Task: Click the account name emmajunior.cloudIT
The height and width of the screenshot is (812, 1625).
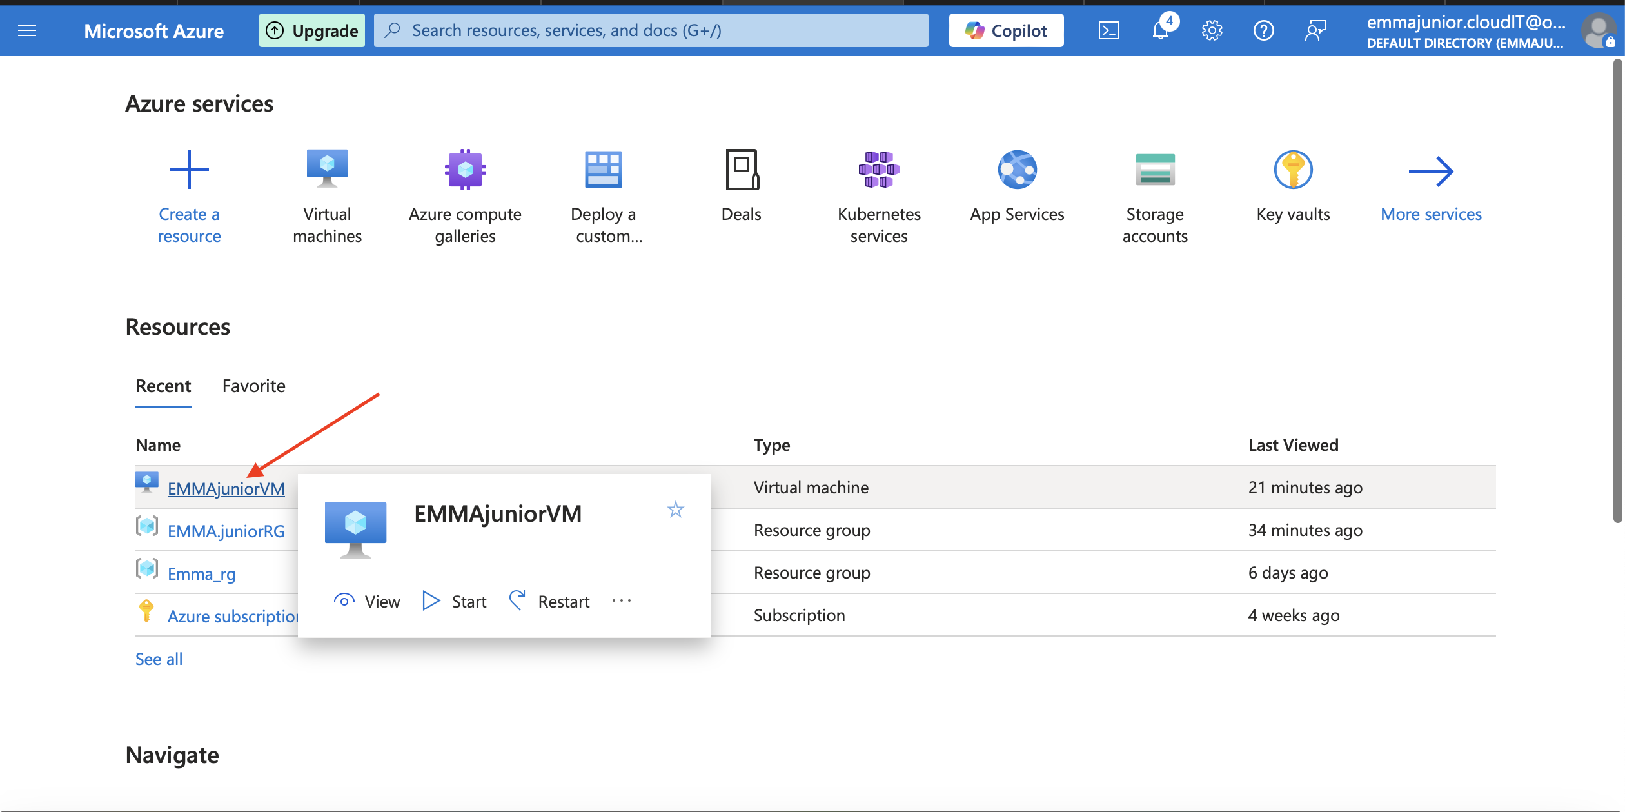Action: [1465, 22]
